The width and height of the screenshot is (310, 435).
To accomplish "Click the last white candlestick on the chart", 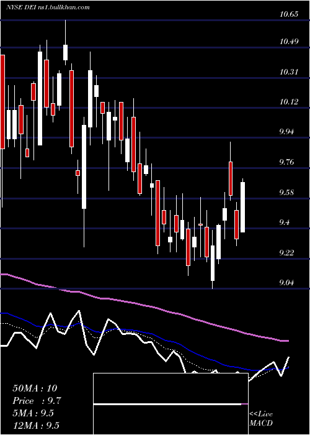I will [243, 207].
